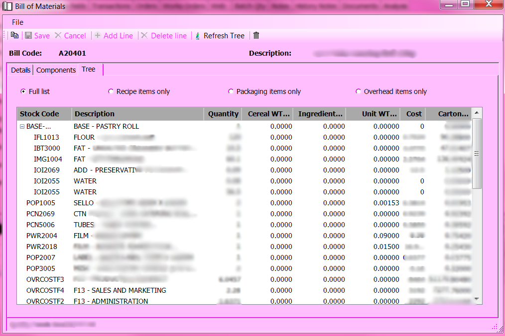This screenshot has height=336, width=505.
Task: Select the Full list radio button
Action: coord(23,91)
